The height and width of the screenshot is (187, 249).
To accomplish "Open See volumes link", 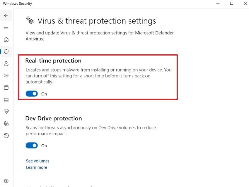I will tap(37, 161).
